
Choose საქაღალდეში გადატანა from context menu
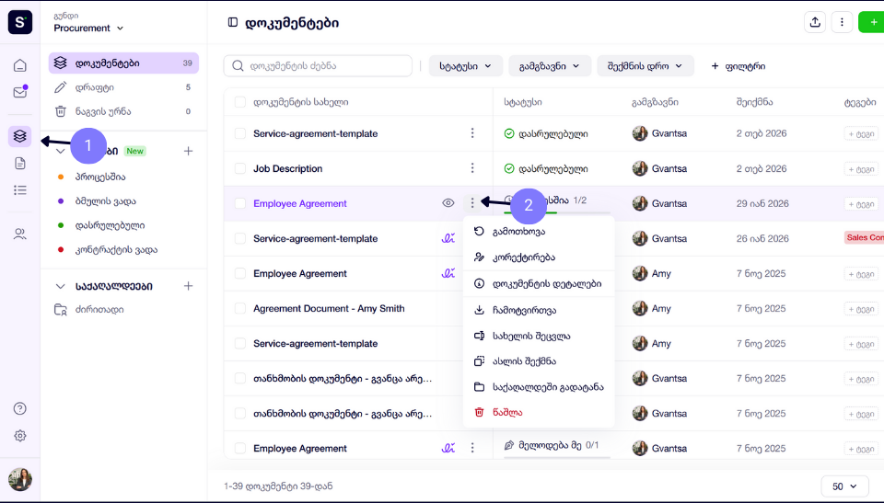tap(539, 387)
